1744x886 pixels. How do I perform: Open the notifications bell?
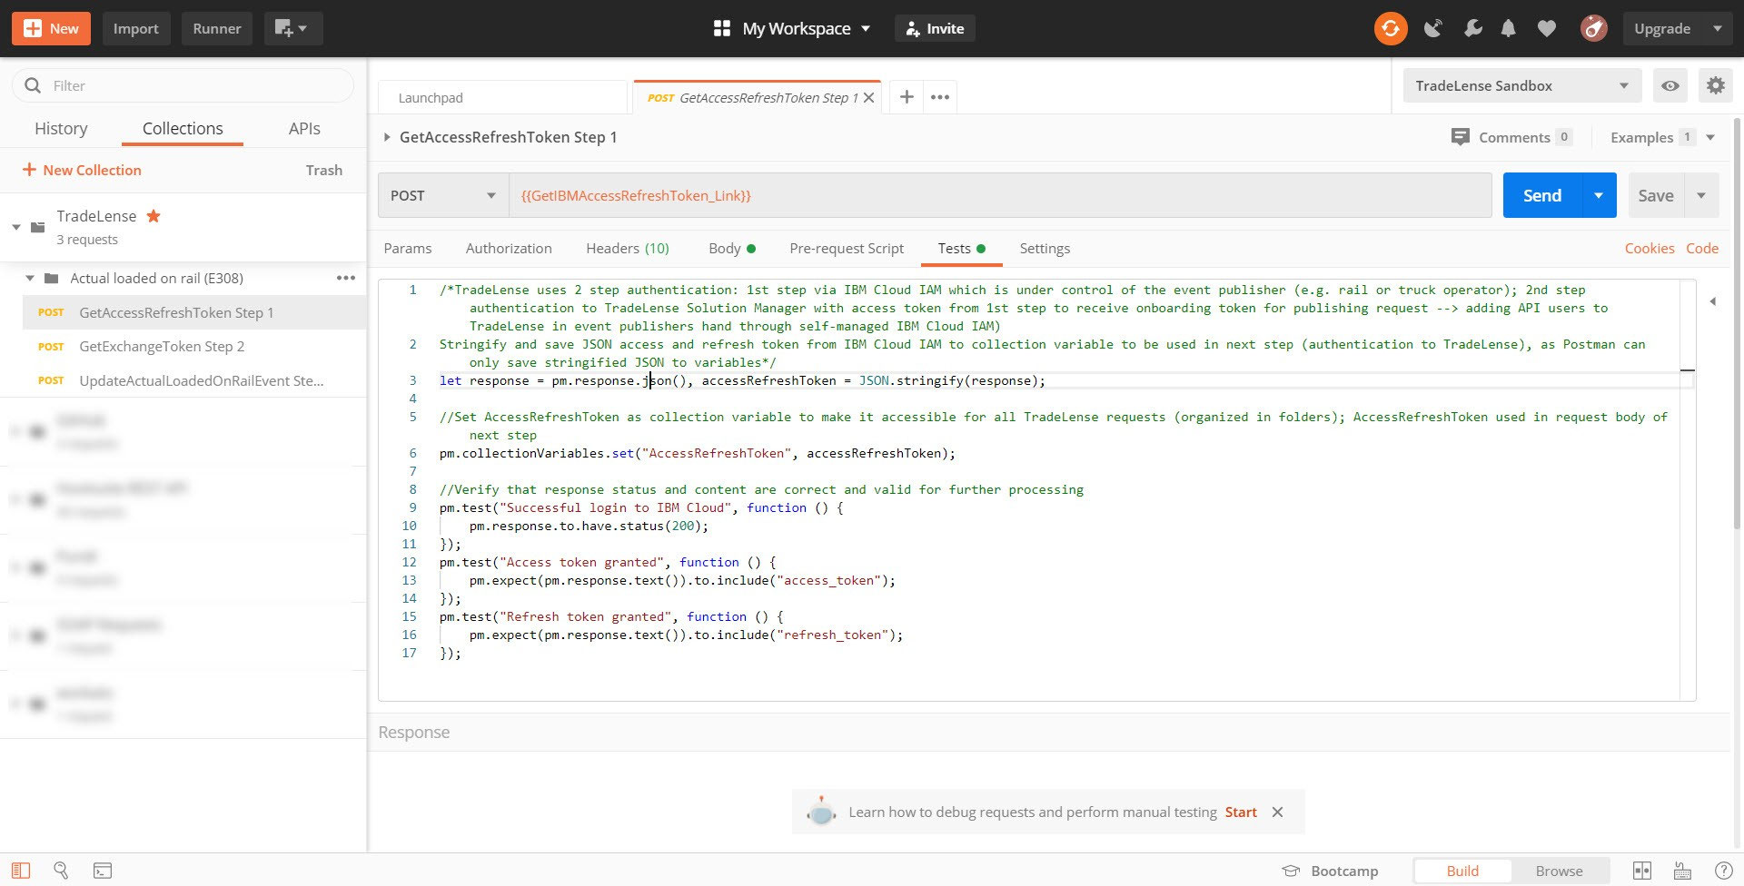pos(1508,29)
